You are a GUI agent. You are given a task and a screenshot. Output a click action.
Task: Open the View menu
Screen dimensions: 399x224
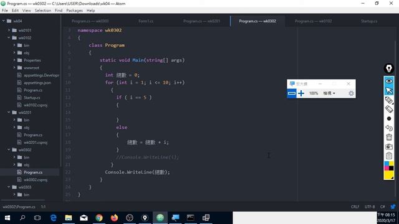click(x=26, y=11)
